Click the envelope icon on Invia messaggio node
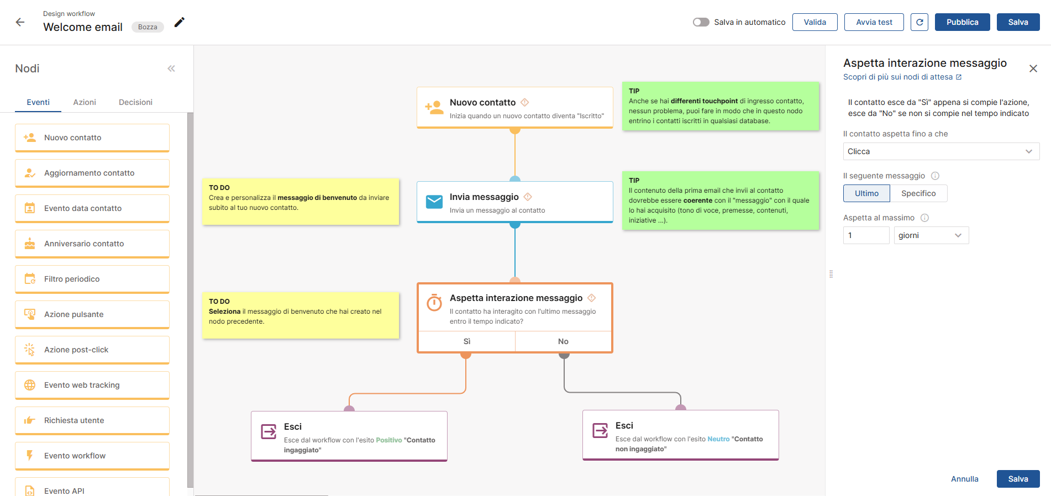1051x496 pixels. click(434, 202)
